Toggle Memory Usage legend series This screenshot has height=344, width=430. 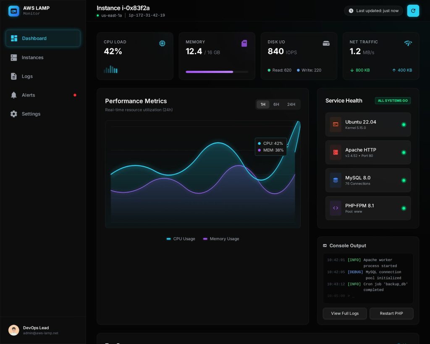[x=221, y=239]
